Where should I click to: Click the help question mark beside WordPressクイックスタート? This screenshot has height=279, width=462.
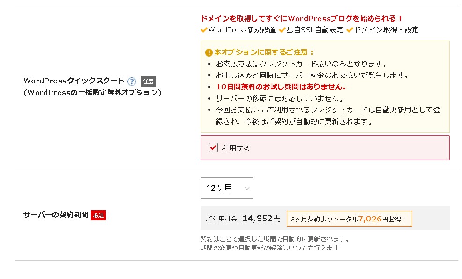132,81
